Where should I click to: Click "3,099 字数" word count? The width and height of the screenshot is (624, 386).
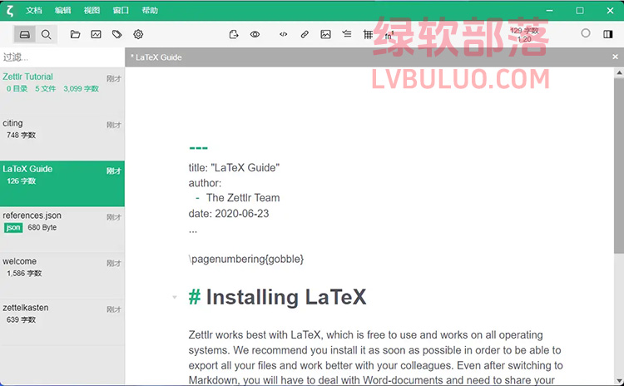click(x=82, y=89)
